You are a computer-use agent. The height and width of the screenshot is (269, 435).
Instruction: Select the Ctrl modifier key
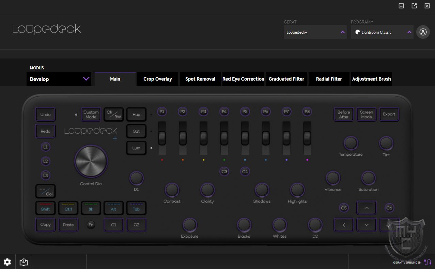(68, 208)
